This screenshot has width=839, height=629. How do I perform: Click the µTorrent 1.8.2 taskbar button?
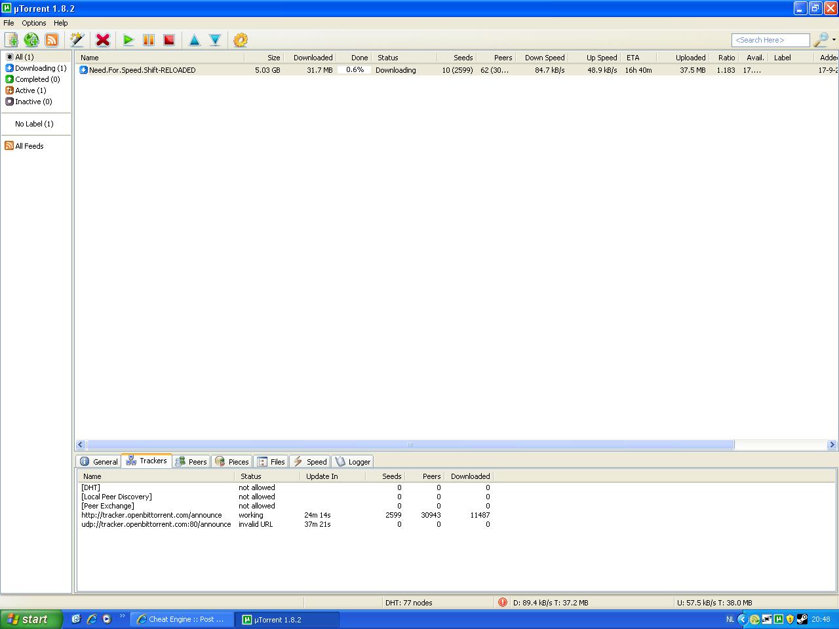[x=288, y=619]
